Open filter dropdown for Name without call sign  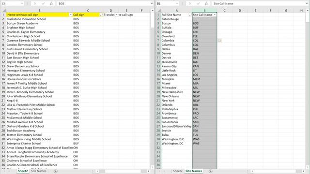point(71,15)
